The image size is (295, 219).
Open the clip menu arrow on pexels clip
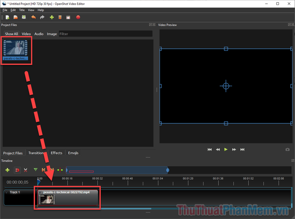pos(40,192)
